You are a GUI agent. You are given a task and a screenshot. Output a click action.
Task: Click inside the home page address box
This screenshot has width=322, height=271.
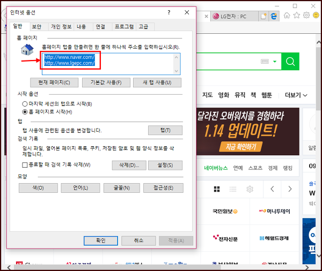(x=111, y=64)
